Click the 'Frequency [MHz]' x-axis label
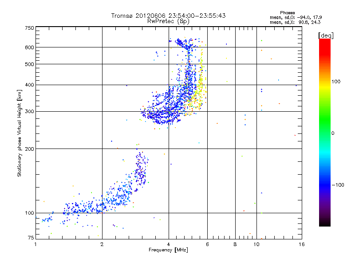 (168, 250)
